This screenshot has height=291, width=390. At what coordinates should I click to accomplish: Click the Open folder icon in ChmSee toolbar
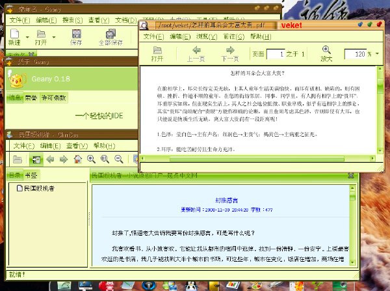(18, 159)
